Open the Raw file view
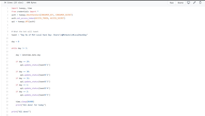Viewport: 205px width, 116px height. [x=171, y=3]
